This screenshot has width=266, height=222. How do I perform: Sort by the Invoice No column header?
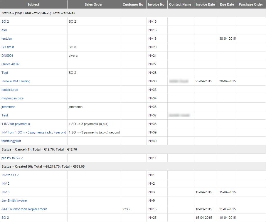coord(156,4)
